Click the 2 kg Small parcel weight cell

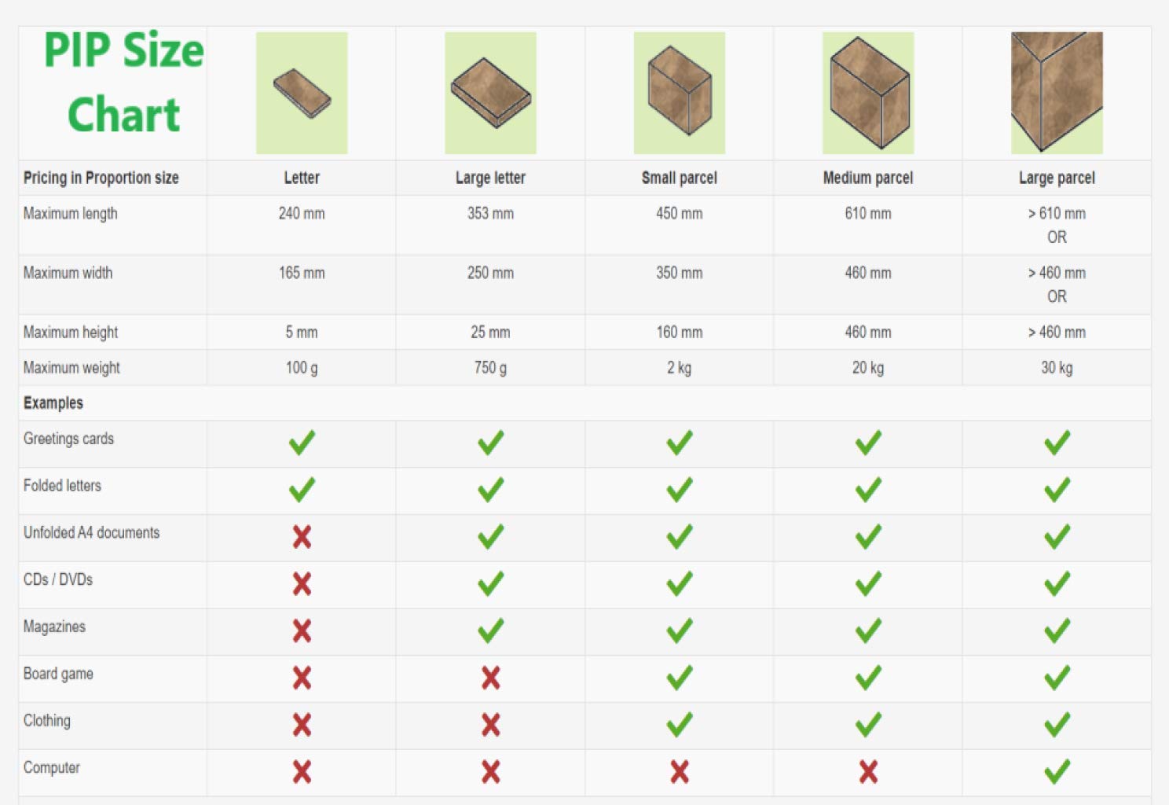tap(680, 368)
